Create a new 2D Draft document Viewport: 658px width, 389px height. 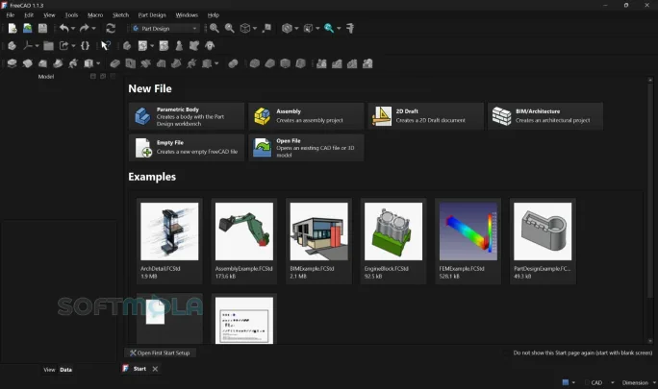pos(425,116)
